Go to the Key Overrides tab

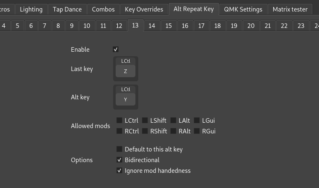pyautogui.click(x=144, y=9)
